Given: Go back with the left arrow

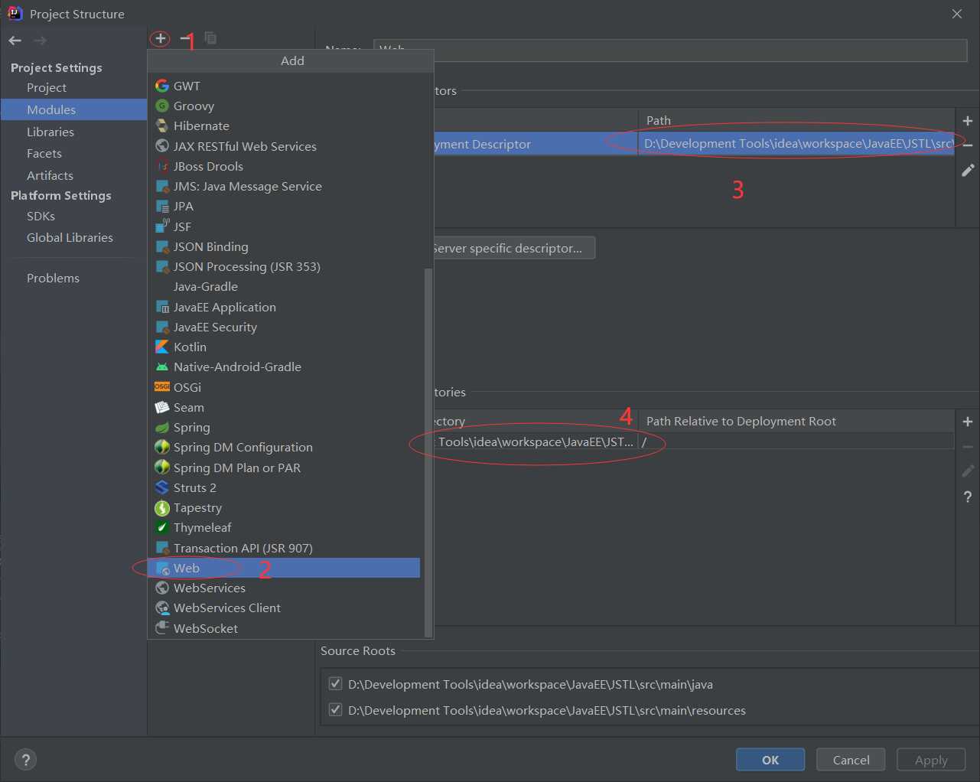Looking at the screenshot, I should 15,41.
